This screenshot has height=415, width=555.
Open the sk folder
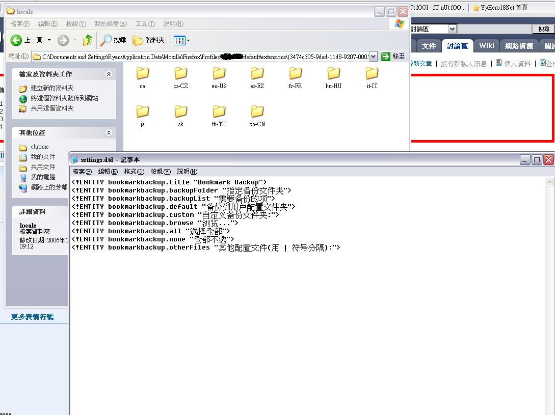tap(180, 116)
